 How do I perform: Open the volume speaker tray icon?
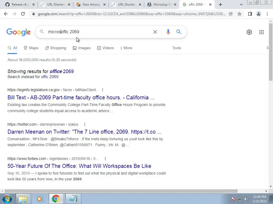[246, 199]
